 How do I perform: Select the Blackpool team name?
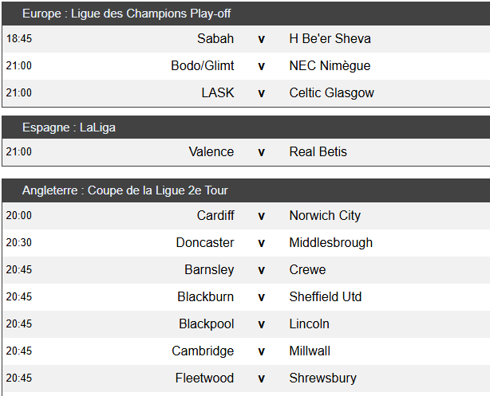click(x=206, y=324)
